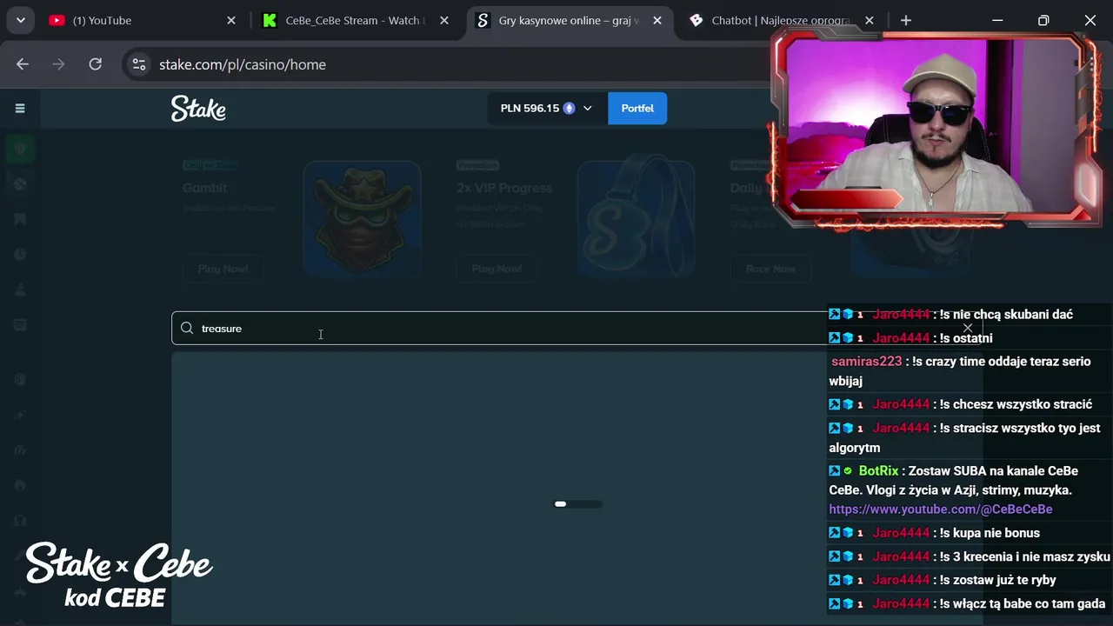
Task: Go back to the previous page
Action: click(23, 64)
